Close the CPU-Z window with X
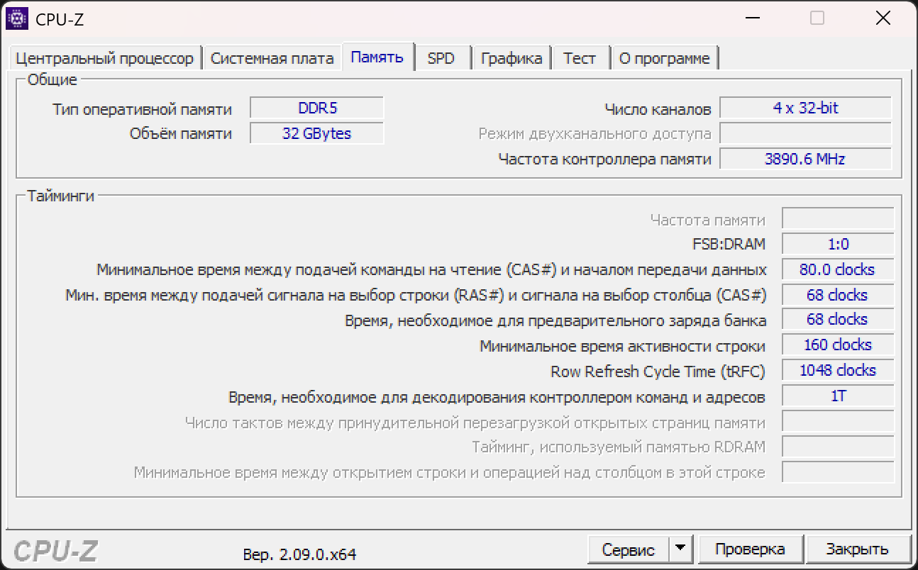The height and width of the screenshot is (570, 918). pyautogui.click(x=883, y=18)
